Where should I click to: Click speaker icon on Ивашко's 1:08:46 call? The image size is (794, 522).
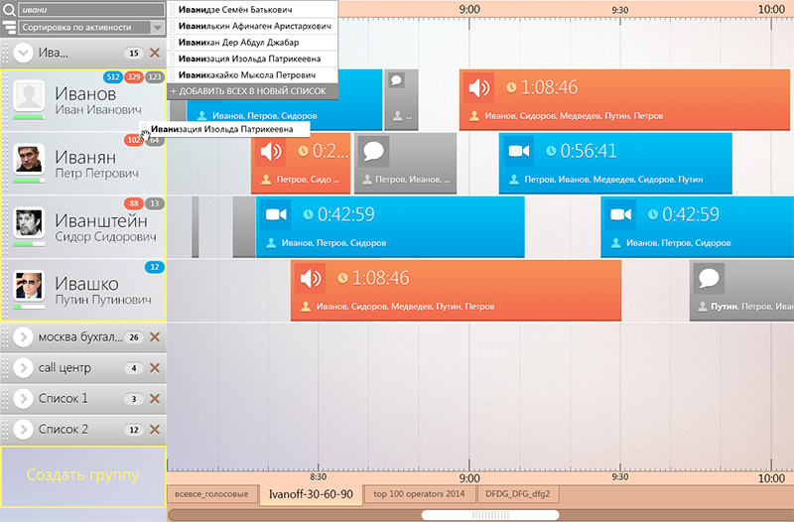click(311, 279)
